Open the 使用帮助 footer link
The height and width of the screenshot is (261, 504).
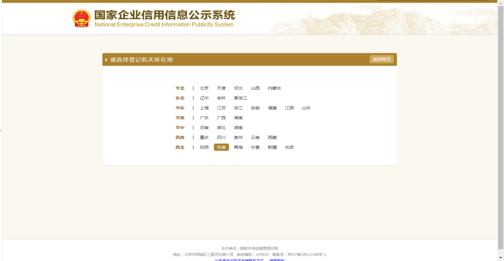277,260
